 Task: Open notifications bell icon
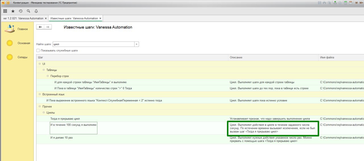(36, 11)
